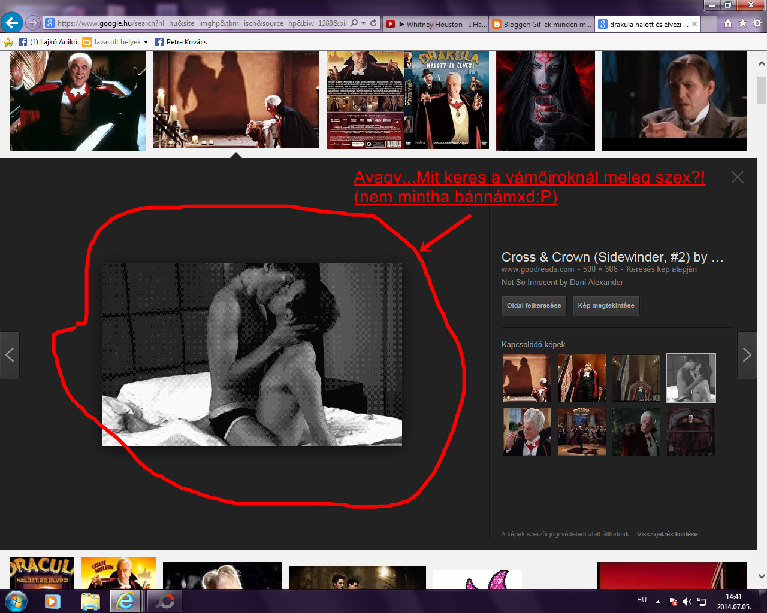Click the Kép megtekintése button
Screen dimensions: 767x613
point(606,305)
